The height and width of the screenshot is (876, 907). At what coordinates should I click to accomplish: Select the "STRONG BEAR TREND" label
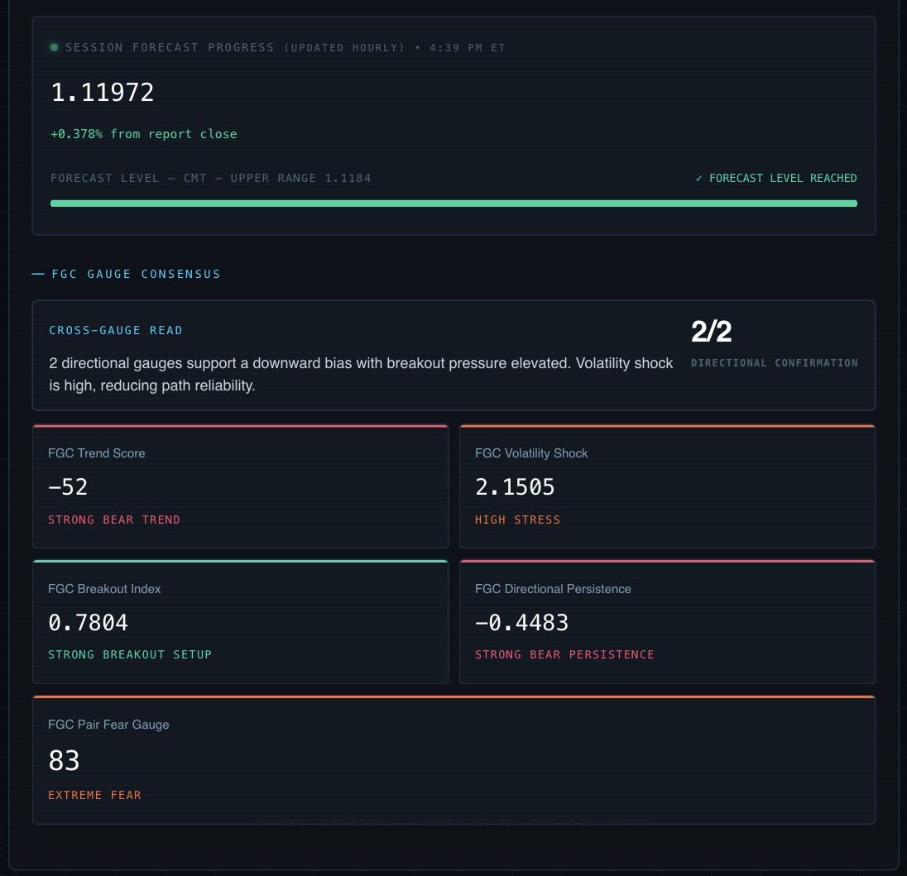(114, 519)
